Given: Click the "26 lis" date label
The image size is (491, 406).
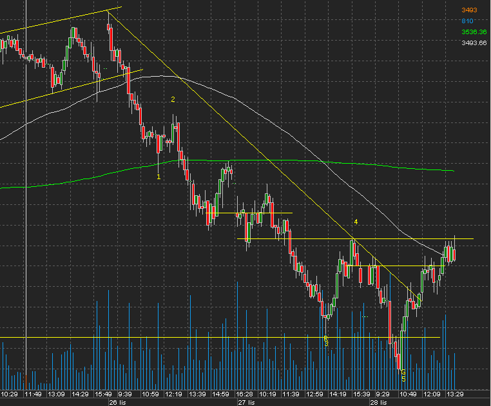Looking at the screenshot, I should pyautogui.click(x=115, y=401).
